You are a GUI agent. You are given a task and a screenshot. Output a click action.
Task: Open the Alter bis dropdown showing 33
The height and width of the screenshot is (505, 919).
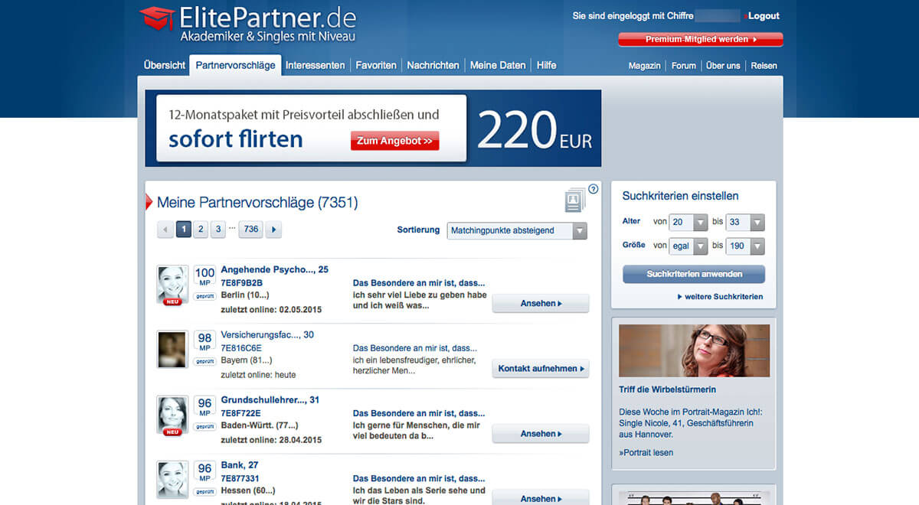(x=744, y=223)
